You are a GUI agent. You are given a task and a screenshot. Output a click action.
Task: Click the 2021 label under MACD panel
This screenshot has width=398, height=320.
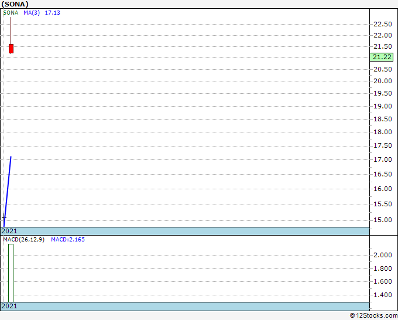click(9, 306)
